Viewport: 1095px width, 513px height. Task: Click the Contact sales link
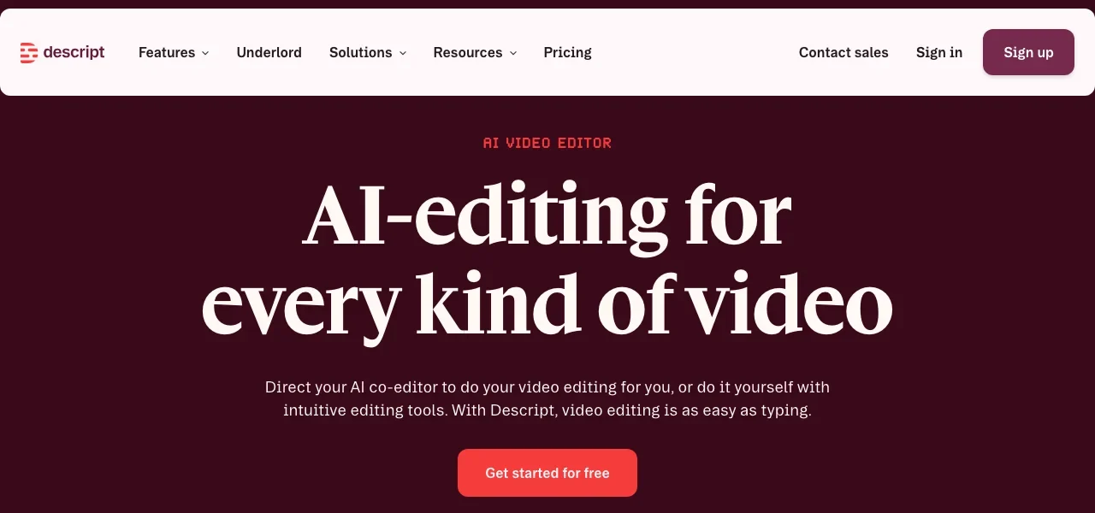click(843, 52)
